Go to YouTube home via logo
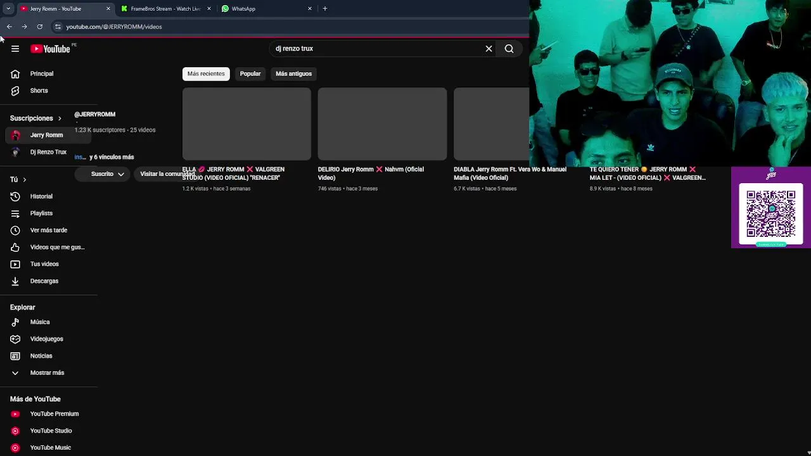 (50, 49)
